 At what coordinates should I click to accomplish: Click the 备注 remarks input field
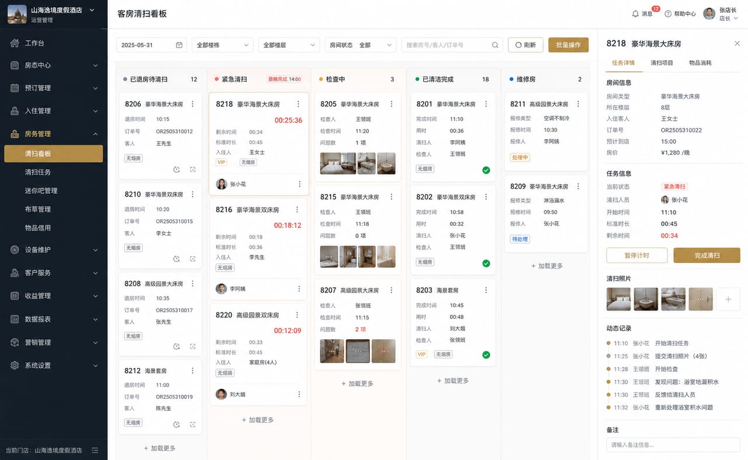(x=673, y=445)
